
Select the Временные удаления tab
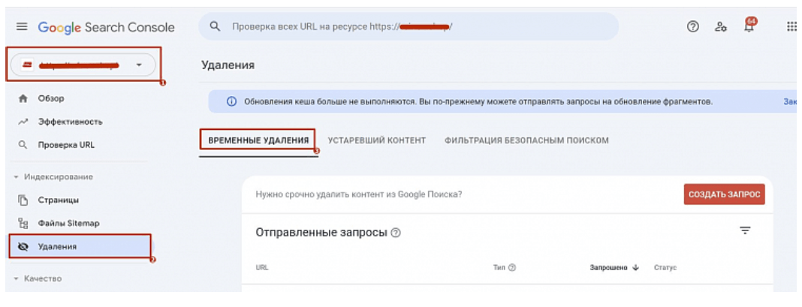tap(258, 140)
